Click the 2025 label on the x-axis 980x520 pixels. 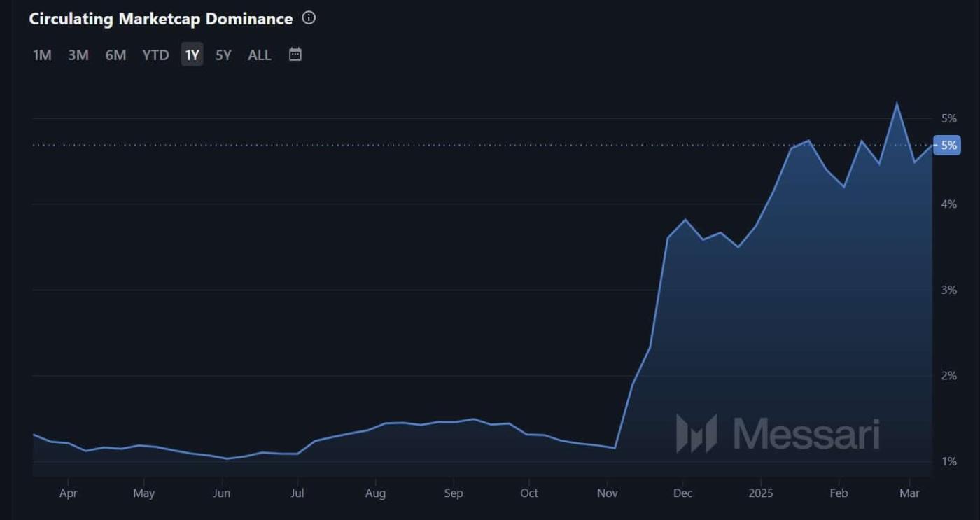[762, 493]
